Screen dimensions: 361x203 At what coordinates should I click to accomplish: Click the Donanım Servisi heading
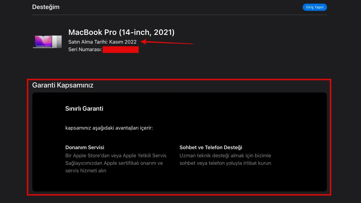tap(85, 147)
